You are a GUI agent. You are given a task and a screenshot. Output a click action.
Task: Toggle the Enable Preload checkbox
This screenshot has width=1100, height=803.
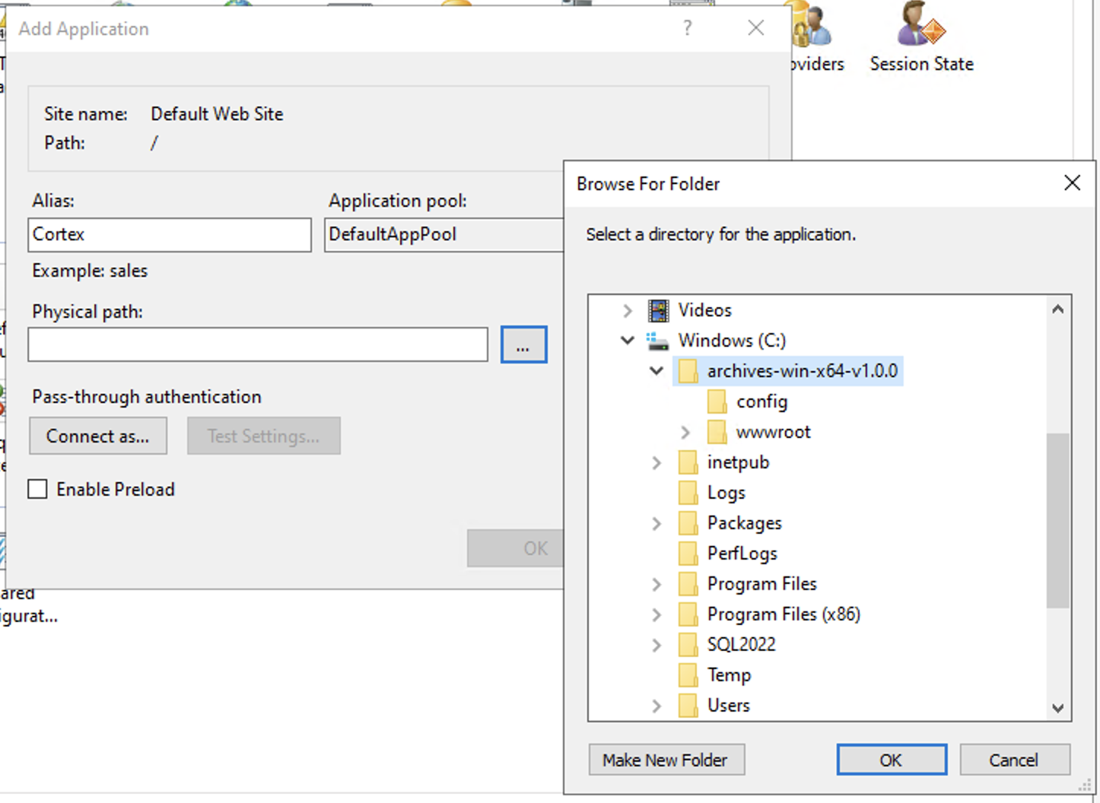click(37, 489)
